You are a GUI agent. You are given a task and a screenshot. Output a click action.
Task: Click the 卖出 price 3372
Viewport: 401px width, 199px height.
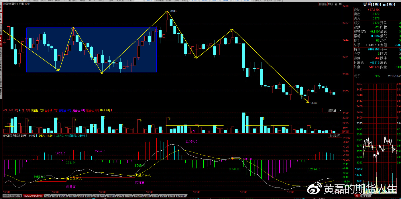pyautogui.click(x=376, y=14)
